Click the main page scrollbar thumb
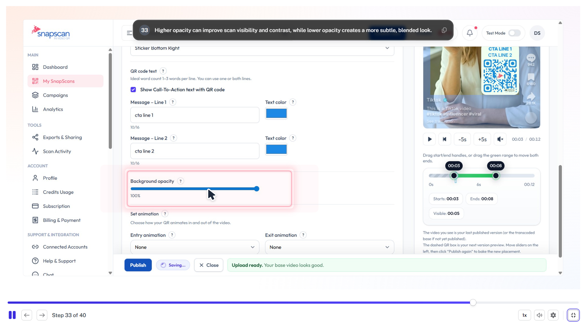The image size is (586, 329). click(560, 211)
